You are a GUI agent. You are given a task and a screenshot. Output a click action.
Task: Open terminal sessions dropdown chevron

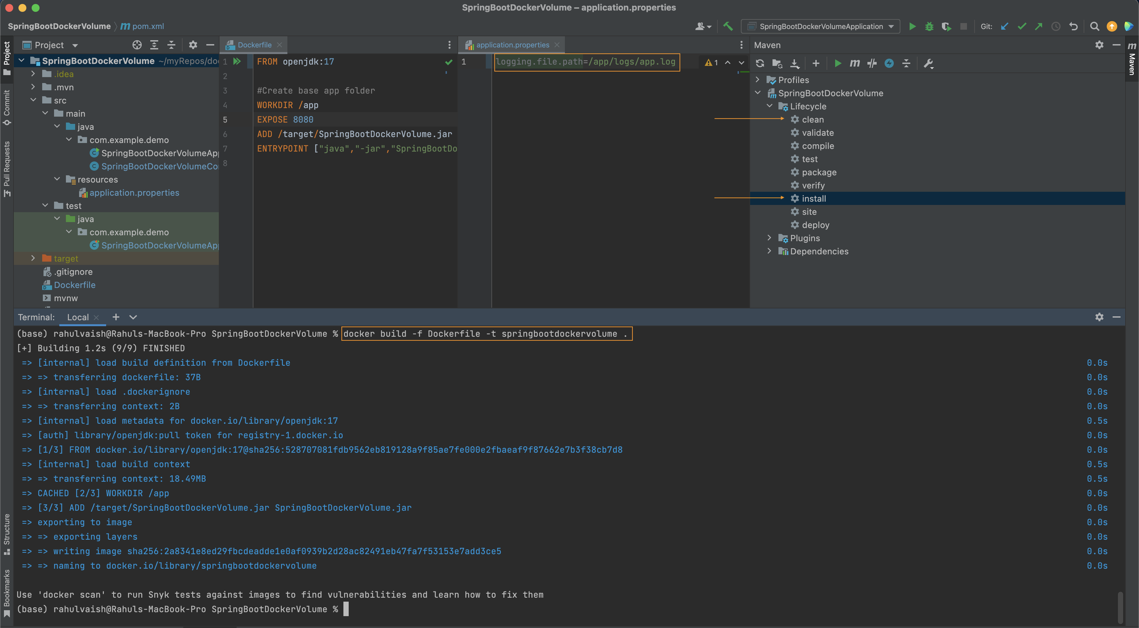pos(133,317)
